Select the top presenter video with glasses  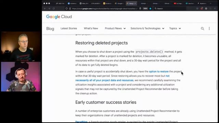[21, 46]
